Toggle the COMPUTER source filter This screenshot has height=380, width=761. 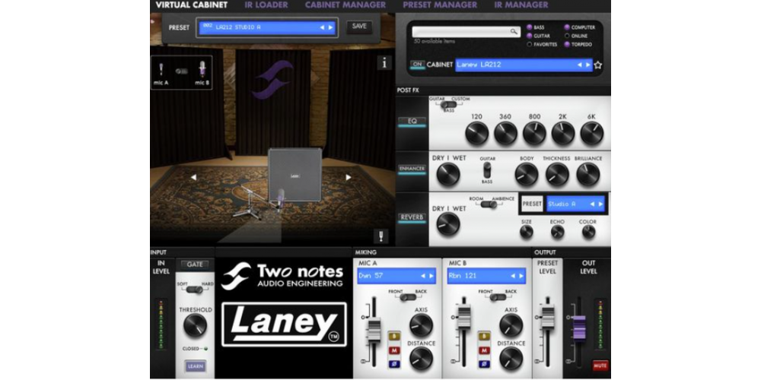[567, 27]
